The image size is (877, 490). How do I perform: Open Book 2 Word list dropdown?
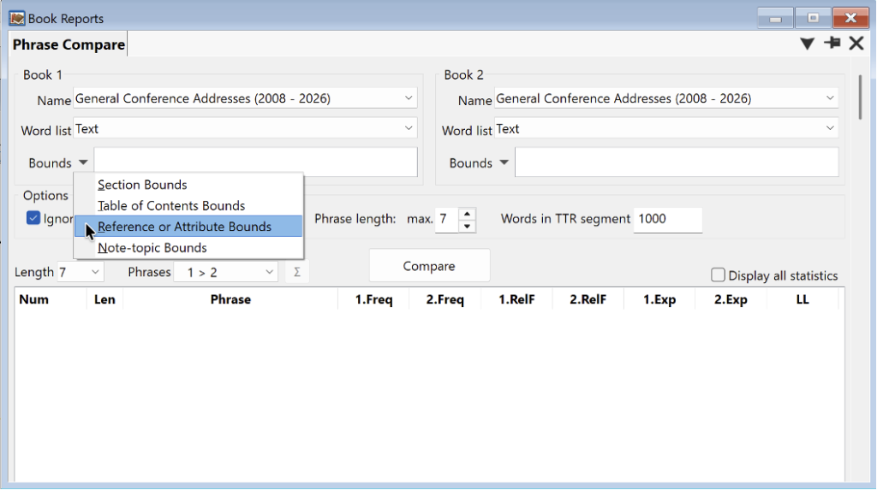tap(829, 128)
